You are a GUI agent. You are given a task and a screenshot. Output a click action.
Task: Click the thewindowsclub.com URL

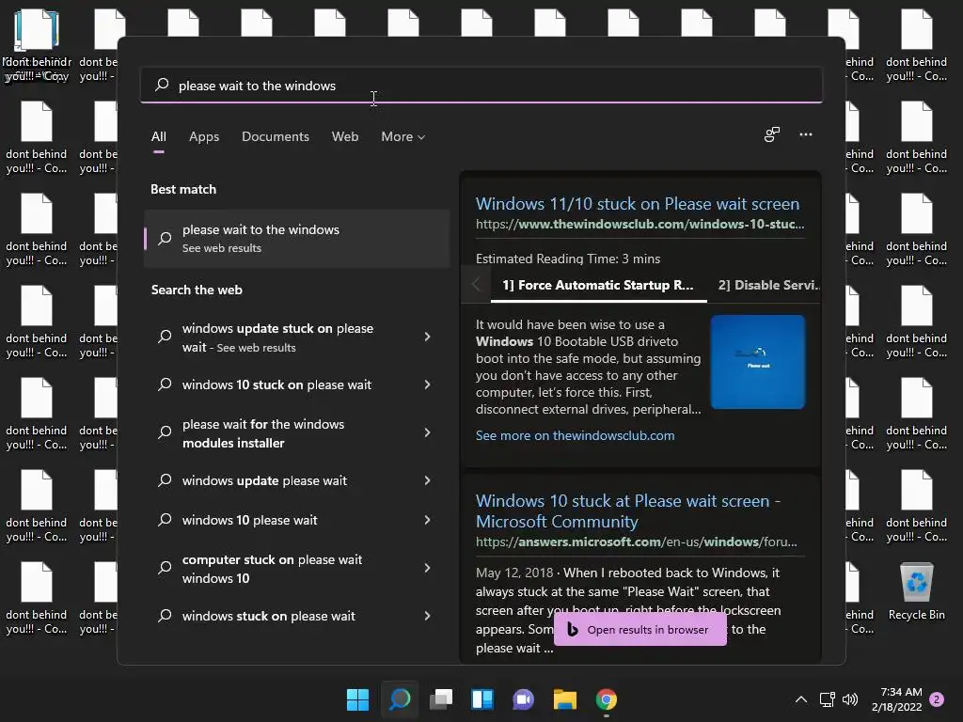point(639,224)
